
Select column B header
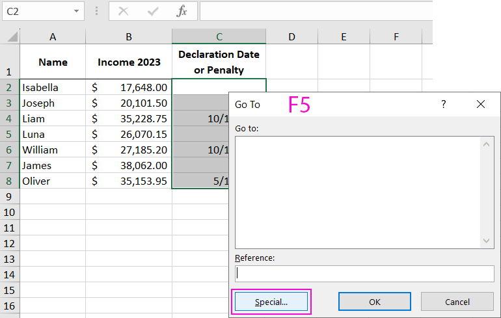(x=129, y=37)
